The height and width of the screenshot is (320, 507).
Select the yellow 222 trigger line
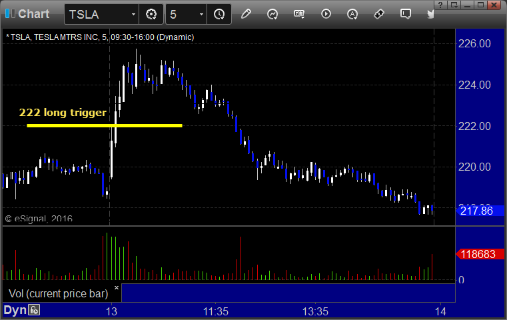[105, 125]
